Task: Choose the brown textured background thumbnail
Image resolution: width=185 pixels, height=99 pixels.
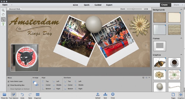Action: [x=160, y=18]
